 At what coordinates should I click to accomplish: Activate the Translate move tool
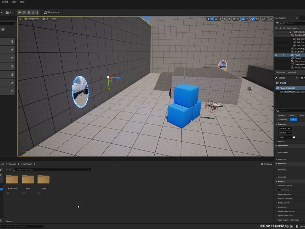212,19
